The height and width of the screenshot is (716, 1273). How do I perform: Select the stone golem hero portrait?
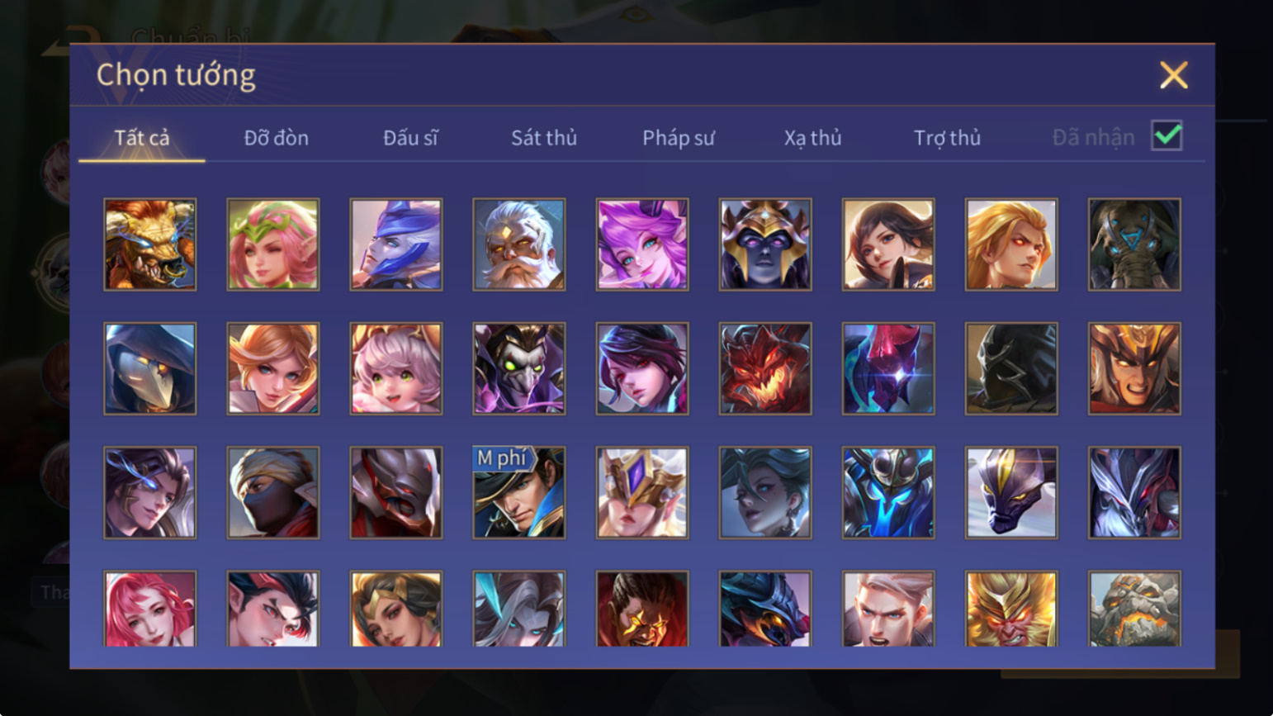[1134, 609]
